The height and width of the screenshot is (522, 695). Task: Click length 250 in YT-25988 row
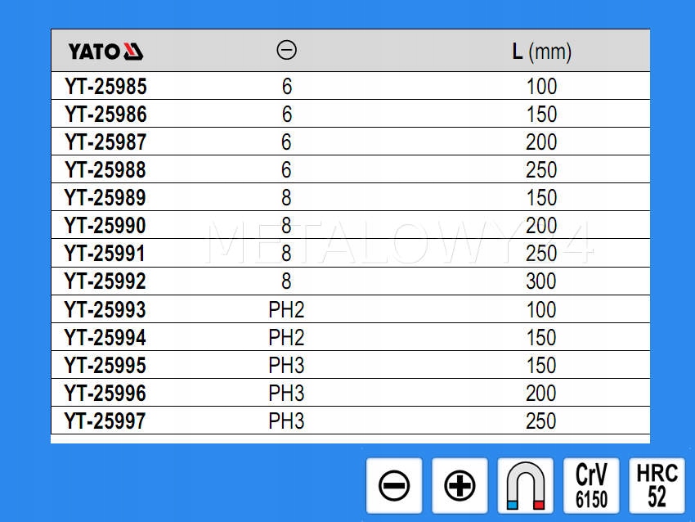point(541,170)
